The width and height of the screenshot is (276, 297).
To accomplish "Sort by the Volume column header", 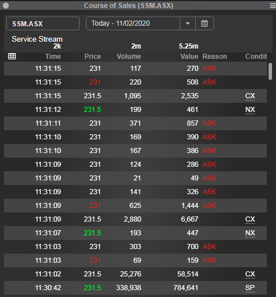I will [x=129, y=57].
